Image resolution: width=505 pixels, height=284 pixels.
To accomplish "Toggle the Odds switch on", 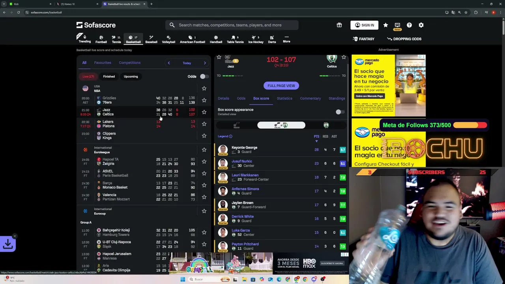I will [204, 77].
